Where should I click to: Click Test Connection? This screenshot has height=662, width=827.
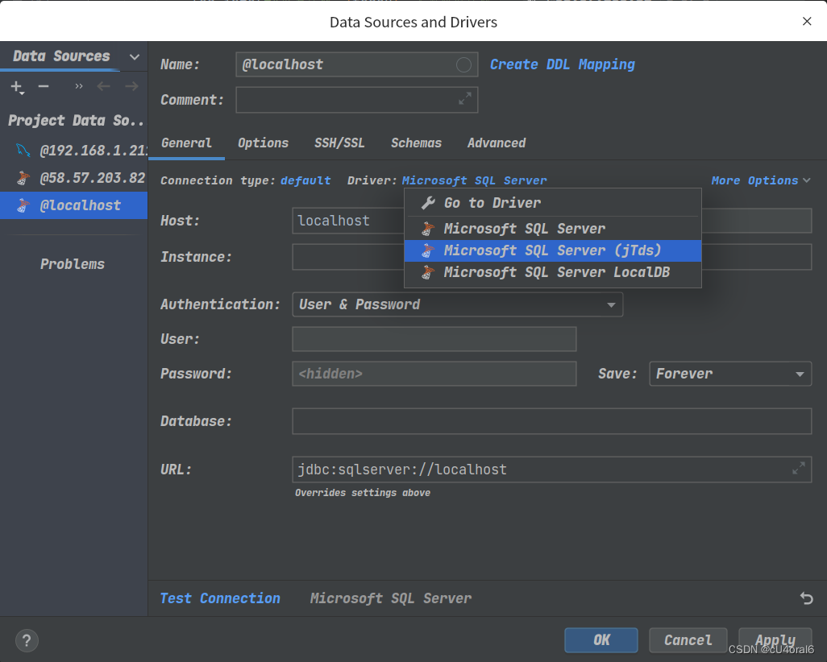[x=220, y=598]
